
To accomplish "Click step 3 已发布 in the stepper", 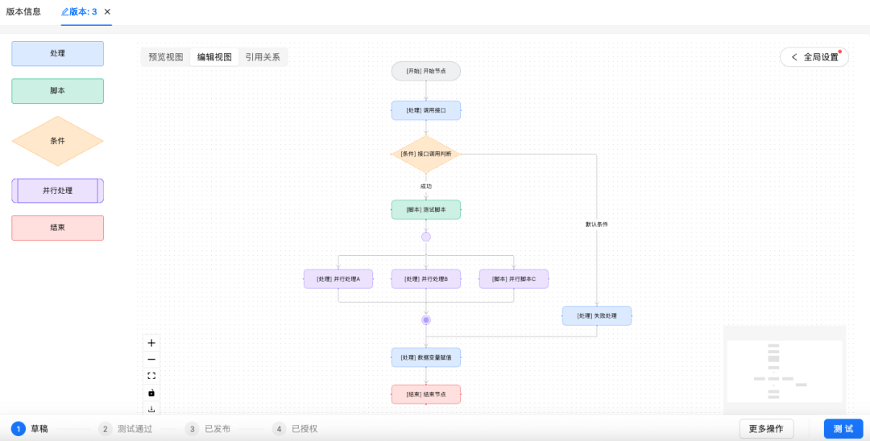I will pyautogui.click(x=208, y=429).
